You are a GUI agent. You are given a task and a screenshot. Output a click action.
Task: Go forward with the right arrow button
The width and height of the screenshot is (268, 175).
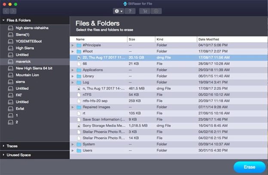point(13,11)
